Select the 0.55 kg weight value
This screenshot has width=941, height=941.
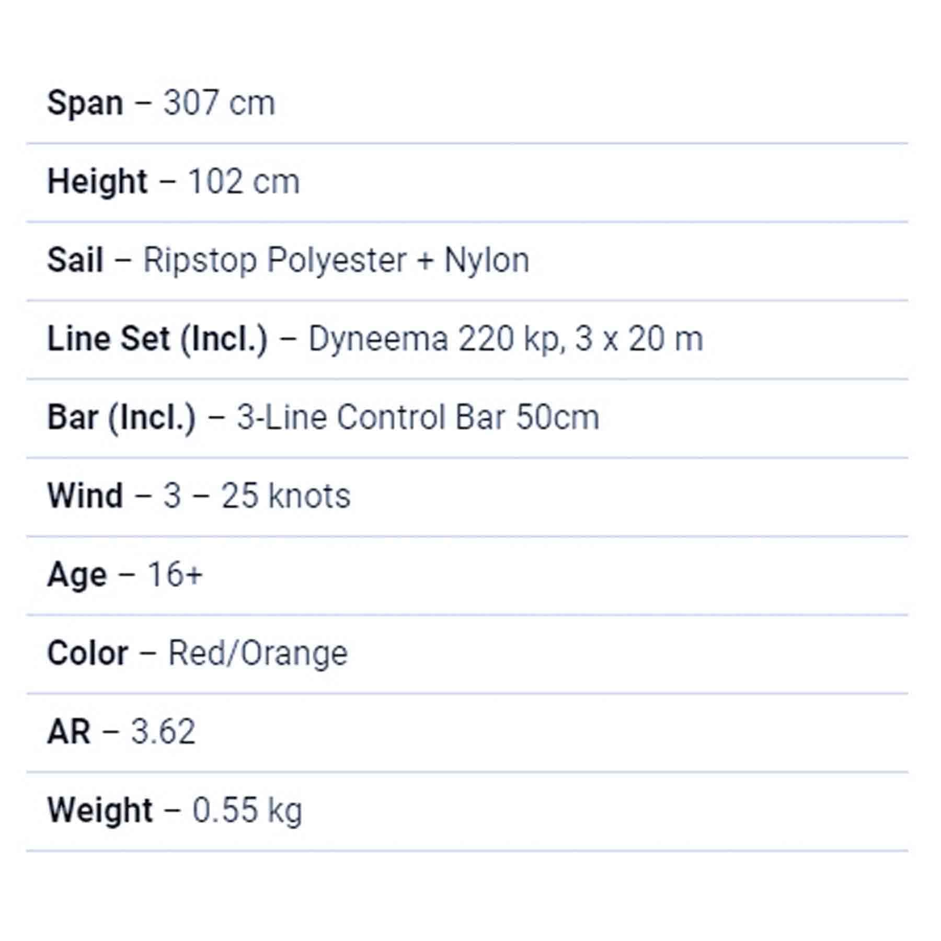click(247, 810)
